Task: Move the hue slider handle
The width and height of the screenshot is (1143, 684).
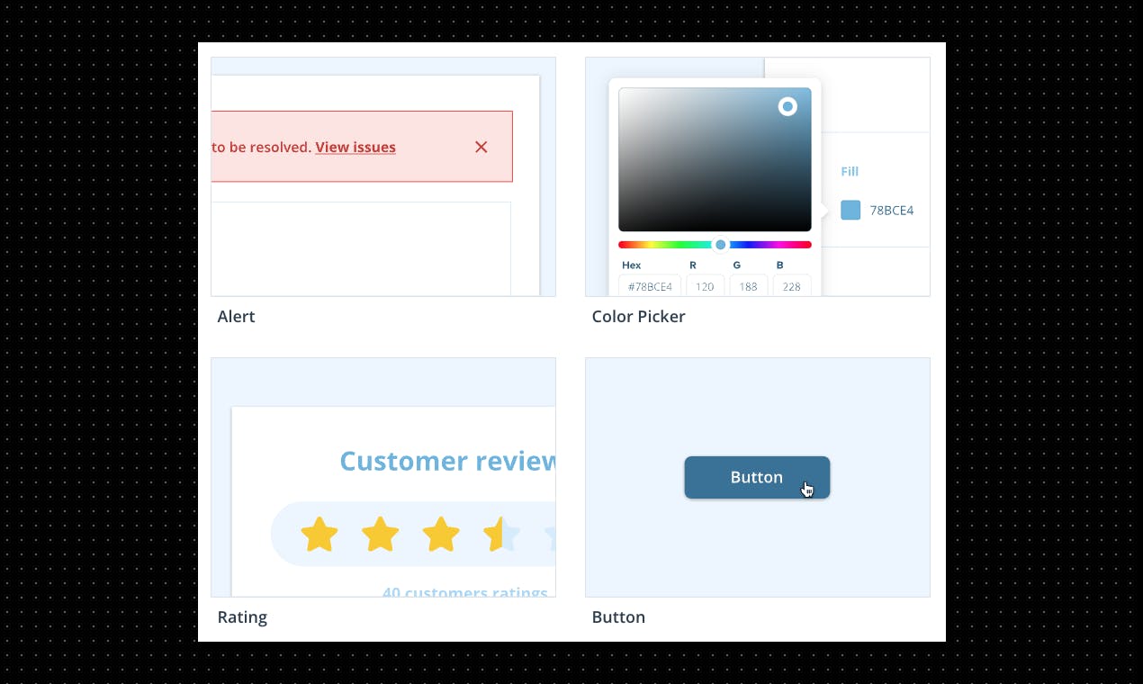Action: (x=720, y=245)
